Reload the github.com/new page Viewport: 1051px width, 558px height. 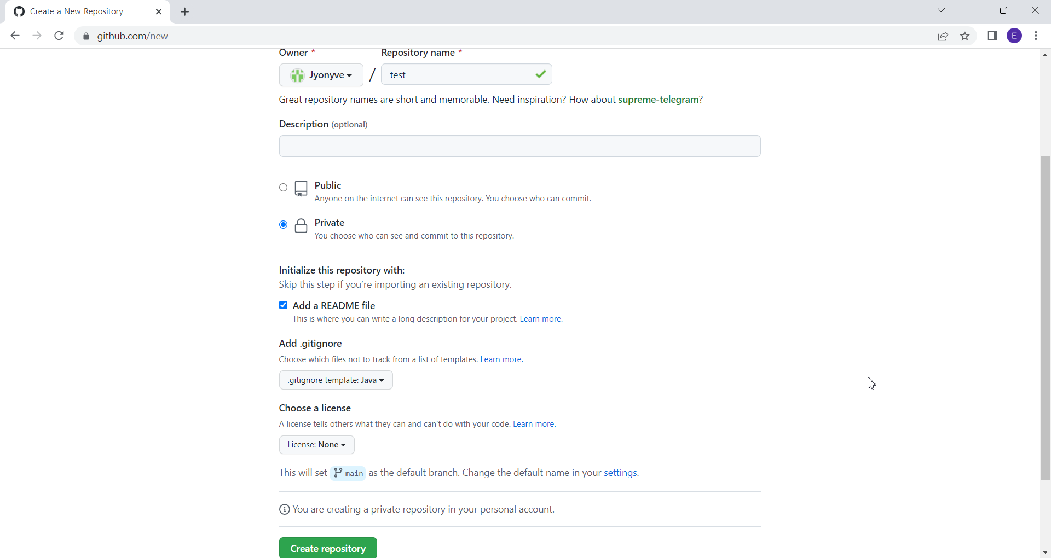(x=59, y=36)
